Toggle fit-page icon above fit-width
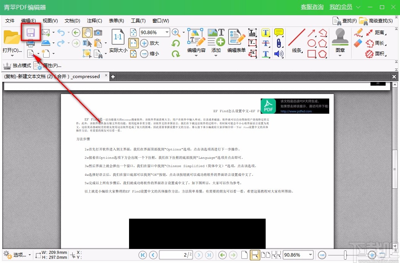This screenshot has height=263, width=400. pos(134,33)
